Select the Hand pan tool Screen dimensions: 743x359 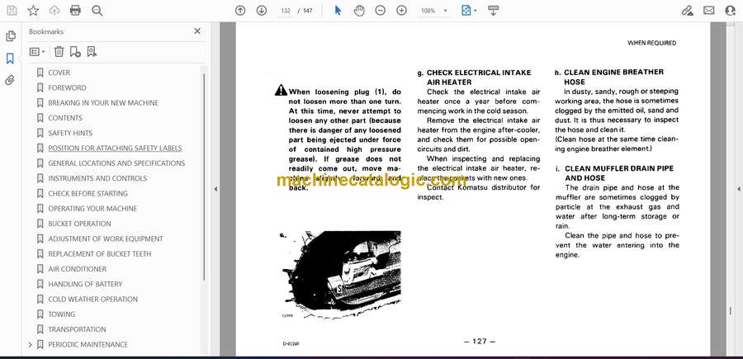(359, 11)
